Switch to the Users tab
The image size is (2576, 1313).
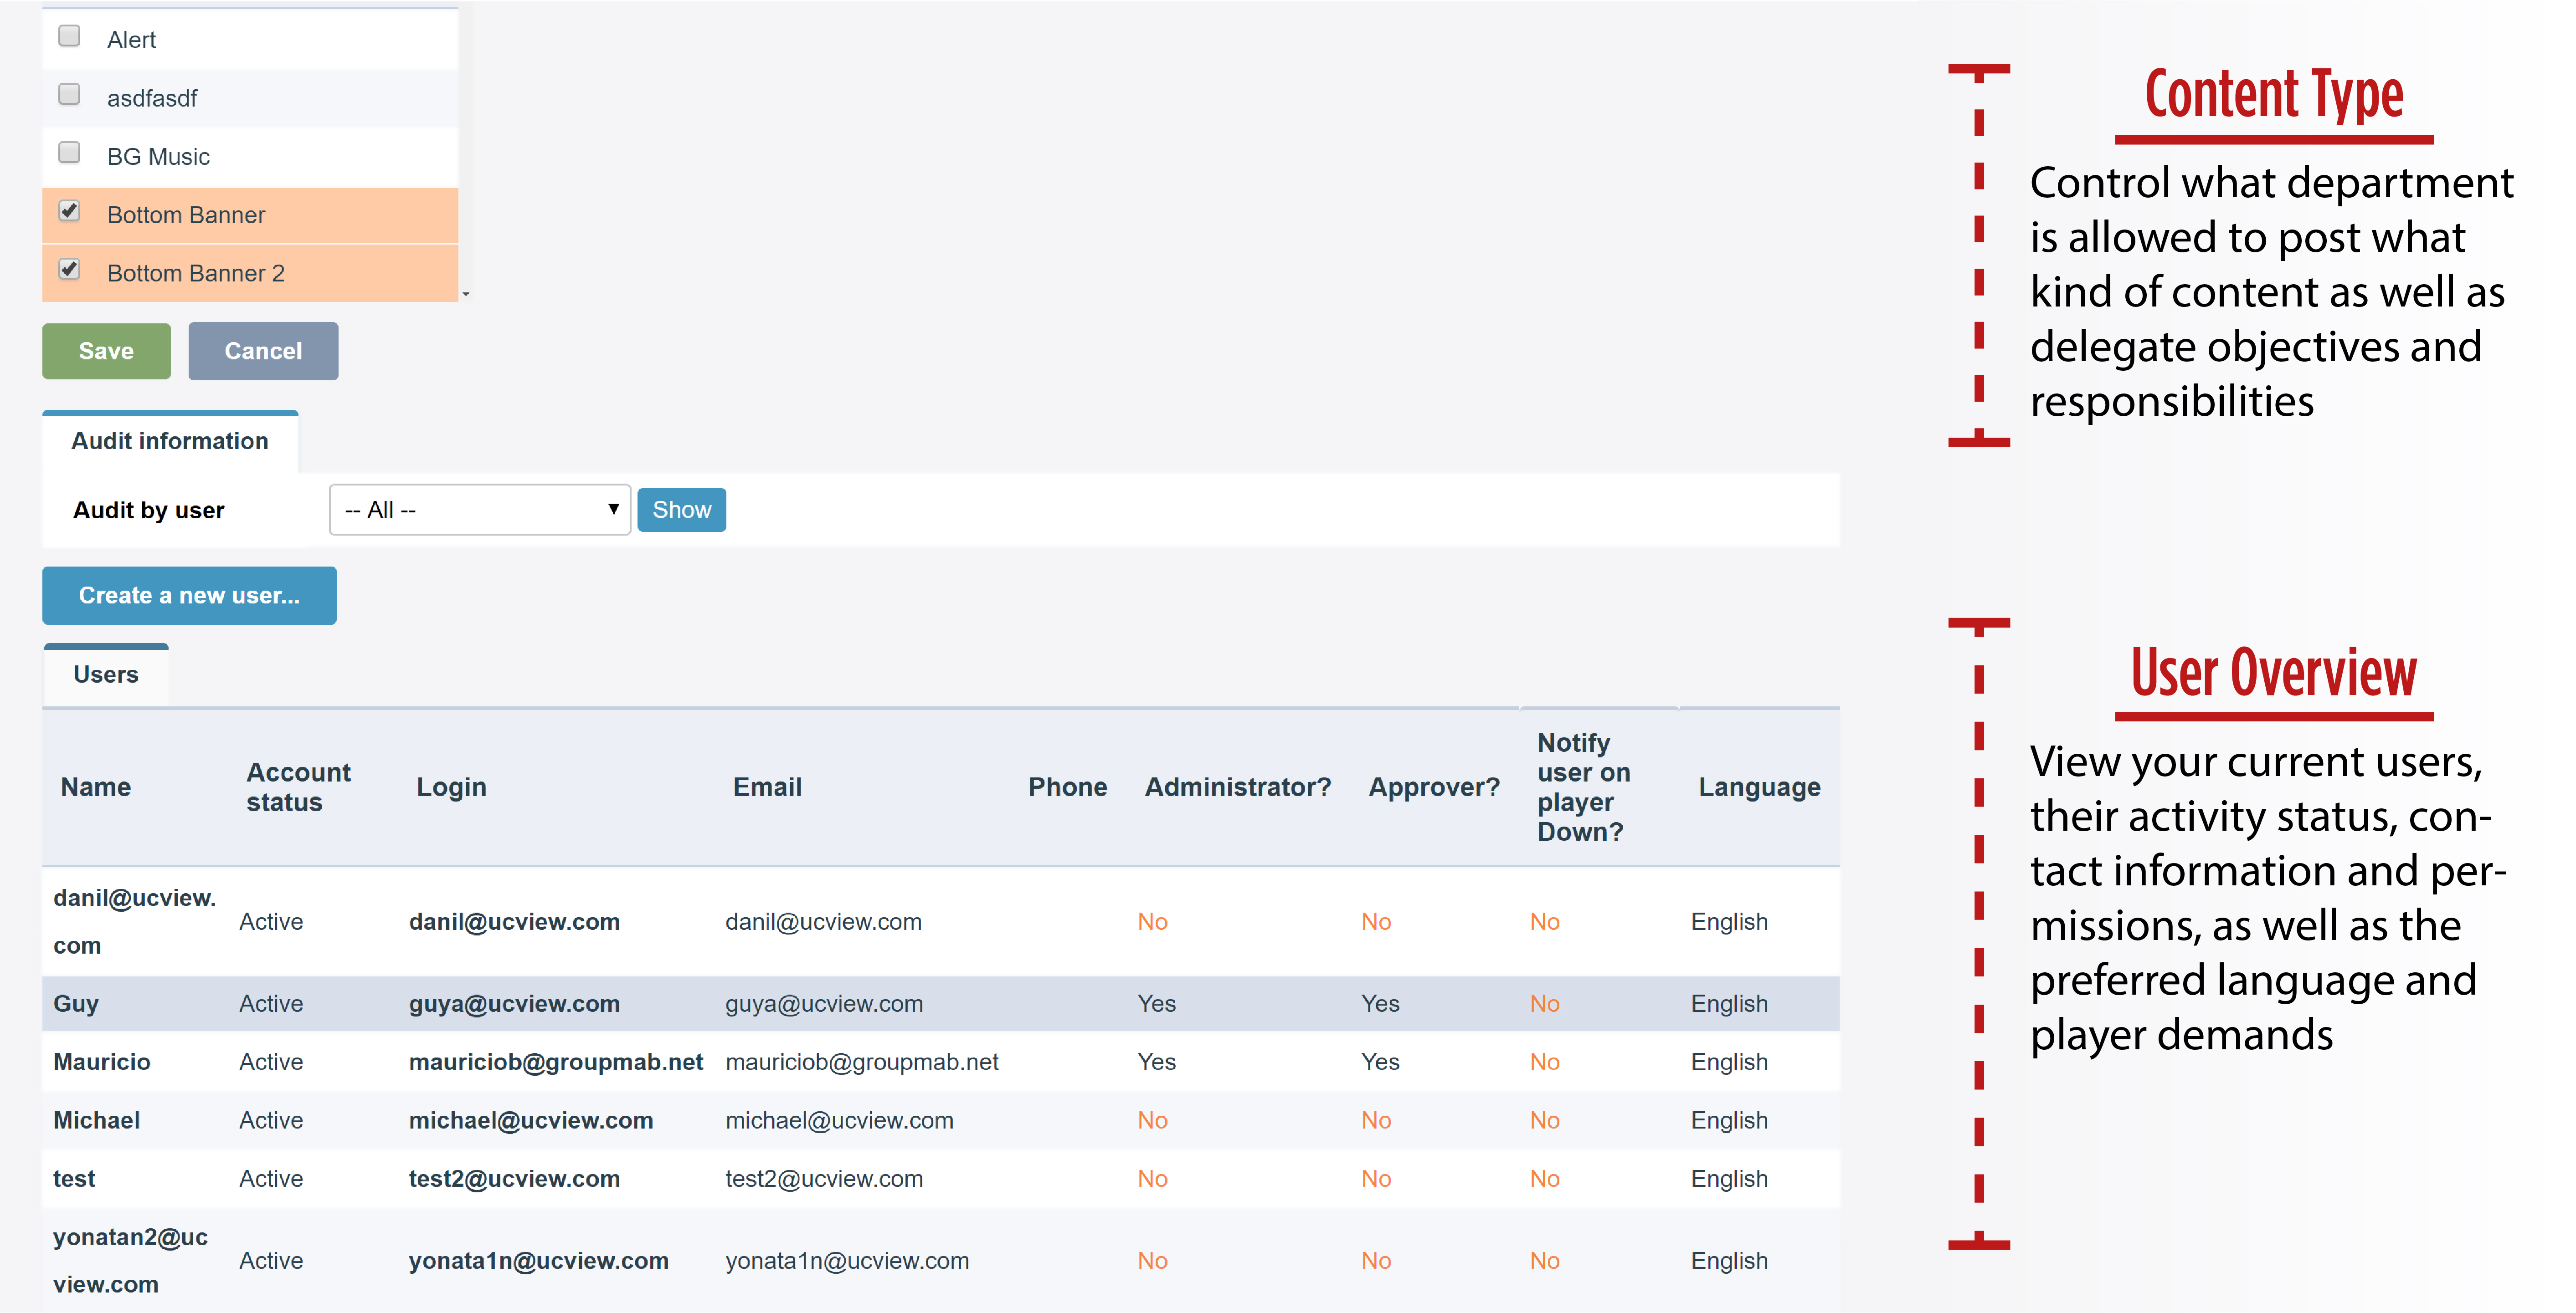pyautogui.click(x=106, y=674)
